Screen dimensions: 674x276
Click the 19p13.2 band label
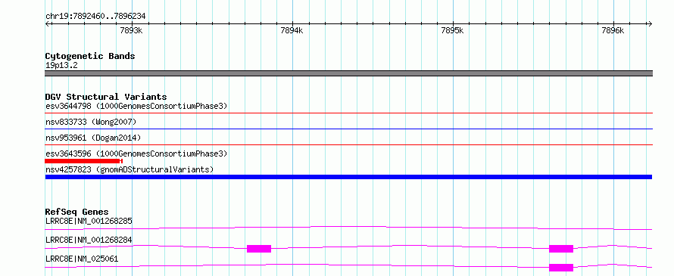coord(61,66)
